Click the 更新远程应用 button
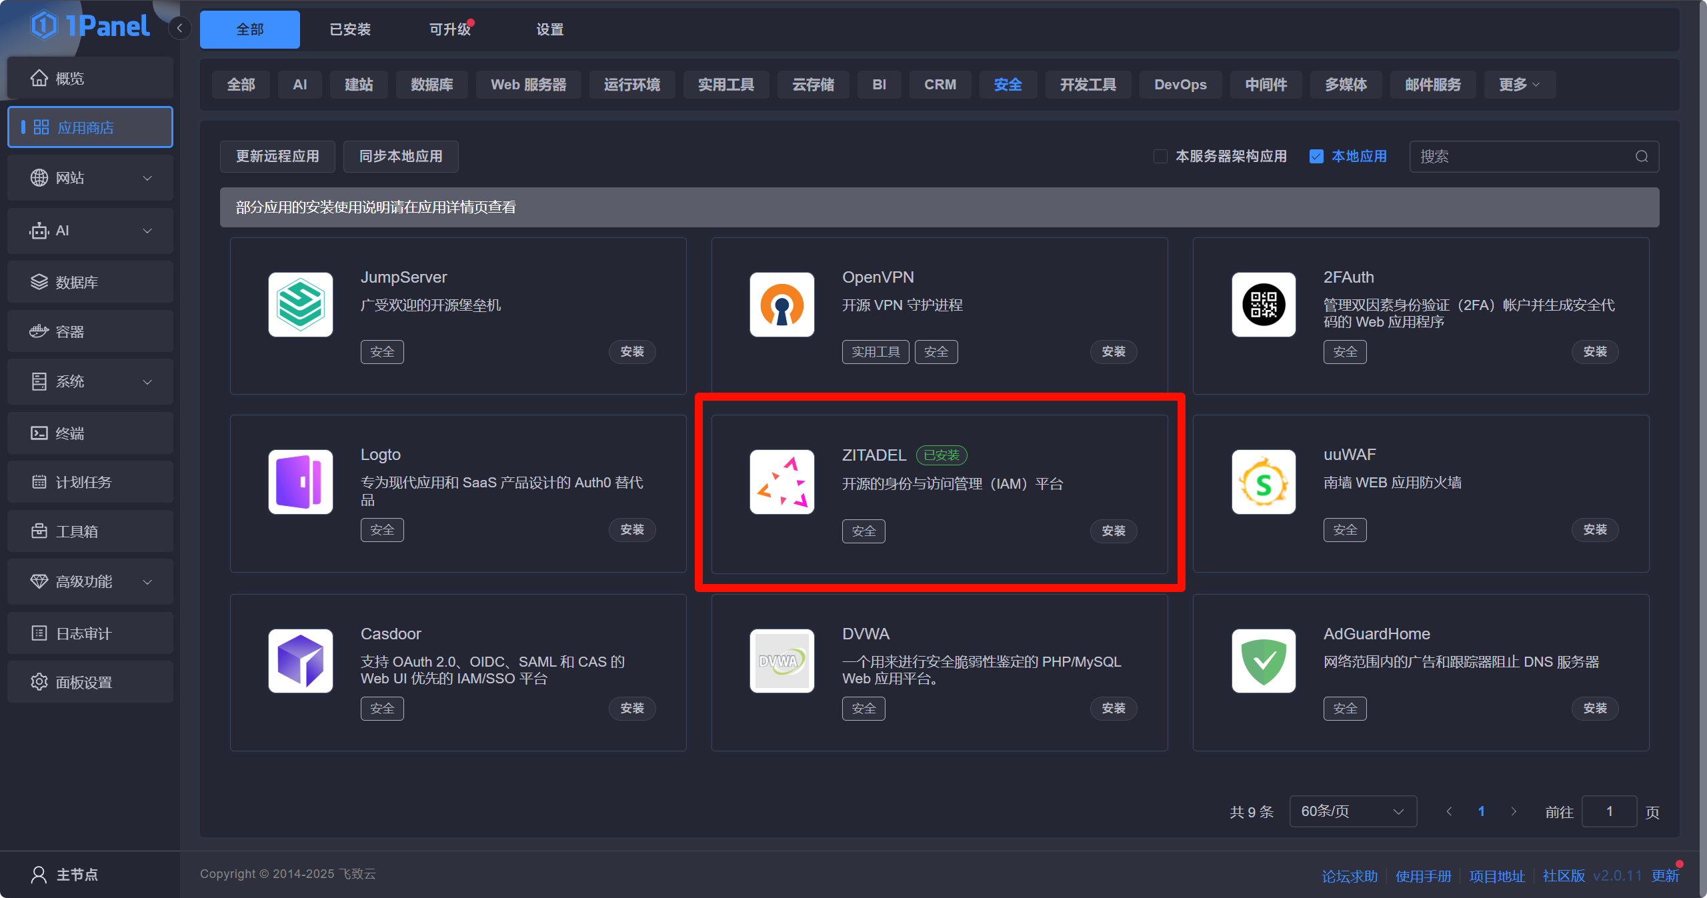1707x898 pixels. pyautogui.click(x=277, y=157)
